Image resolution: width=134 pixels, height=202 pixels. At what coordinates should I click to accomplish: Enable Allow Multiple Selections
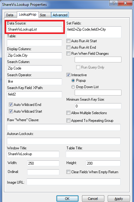(68, 113)
